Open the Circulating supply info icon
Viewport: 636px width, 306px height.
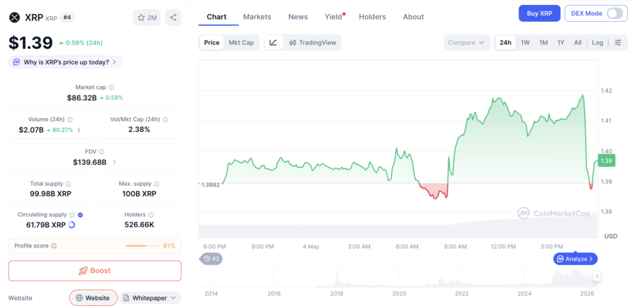point(72,215)
